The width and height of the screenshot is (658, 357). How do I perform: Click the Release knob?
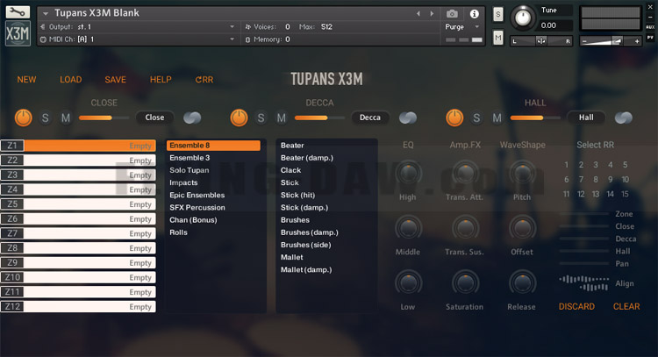coord(523,283)
